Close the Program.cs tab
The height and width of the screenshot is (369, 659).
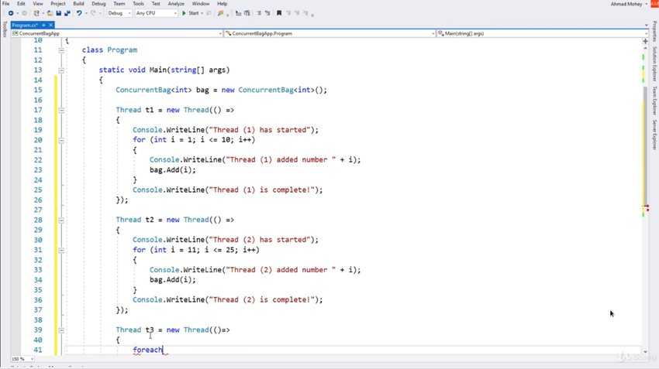[x=50, y=26]
